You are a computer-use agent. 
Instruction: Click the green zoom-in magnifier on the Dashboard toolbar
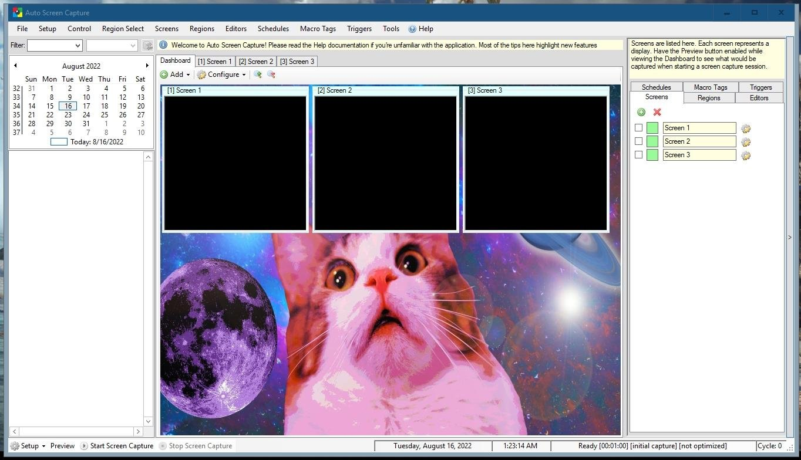257,75
